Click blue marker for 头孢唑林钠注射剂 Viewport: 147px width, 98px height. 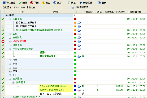(x=75, y=90)
